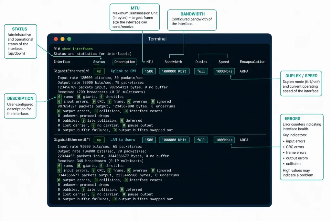
Task: Click the 'collisions' bullet in ERRORS callout
Action: click(x=294, y=164)
